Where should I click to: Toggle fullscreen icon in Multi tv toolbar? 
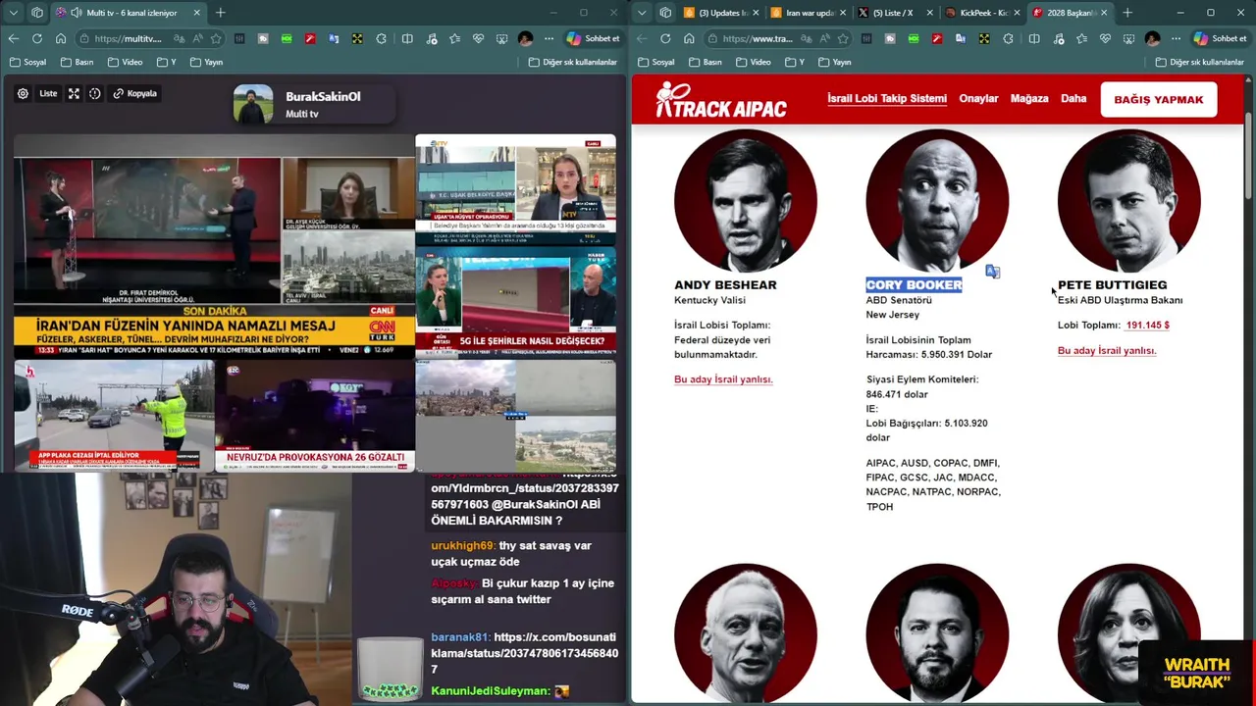tap(74, 93)
